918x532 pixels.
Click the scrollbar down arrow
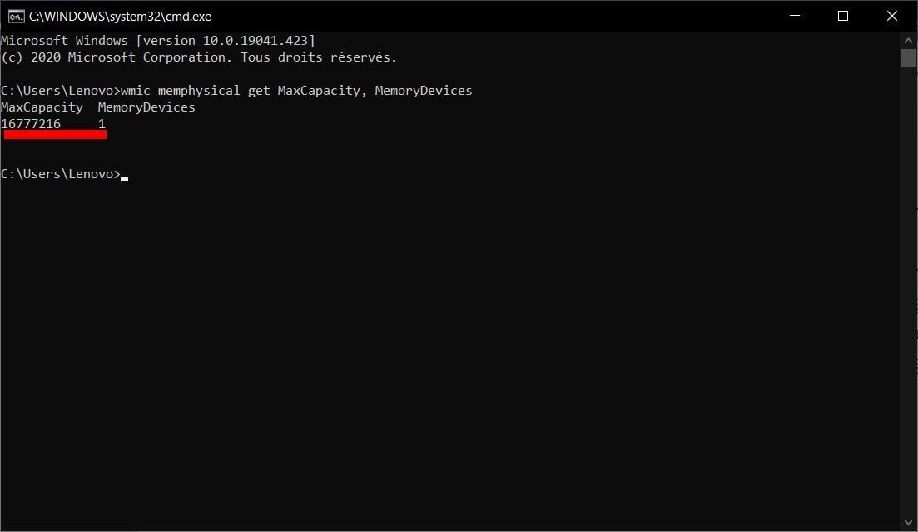point(908,522)
